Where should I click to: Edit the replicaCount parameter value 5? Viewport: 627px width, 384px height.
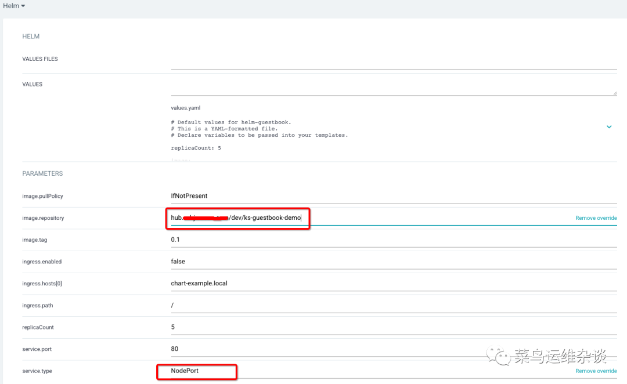[x=394, y=327]
